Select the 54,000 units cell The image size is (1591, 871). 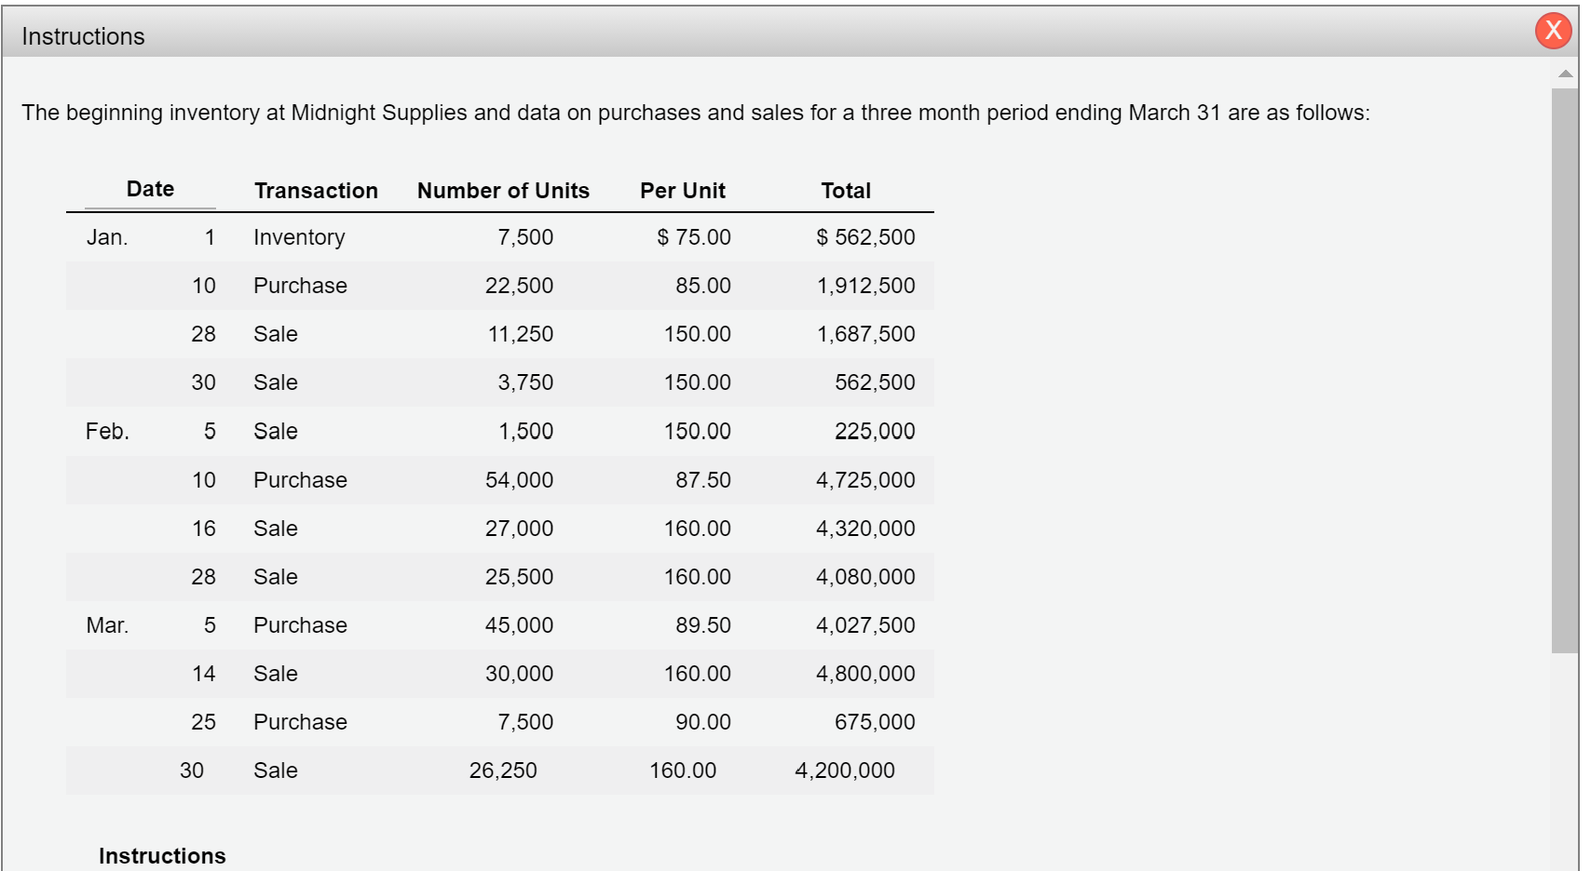click(x=519, y=480)
